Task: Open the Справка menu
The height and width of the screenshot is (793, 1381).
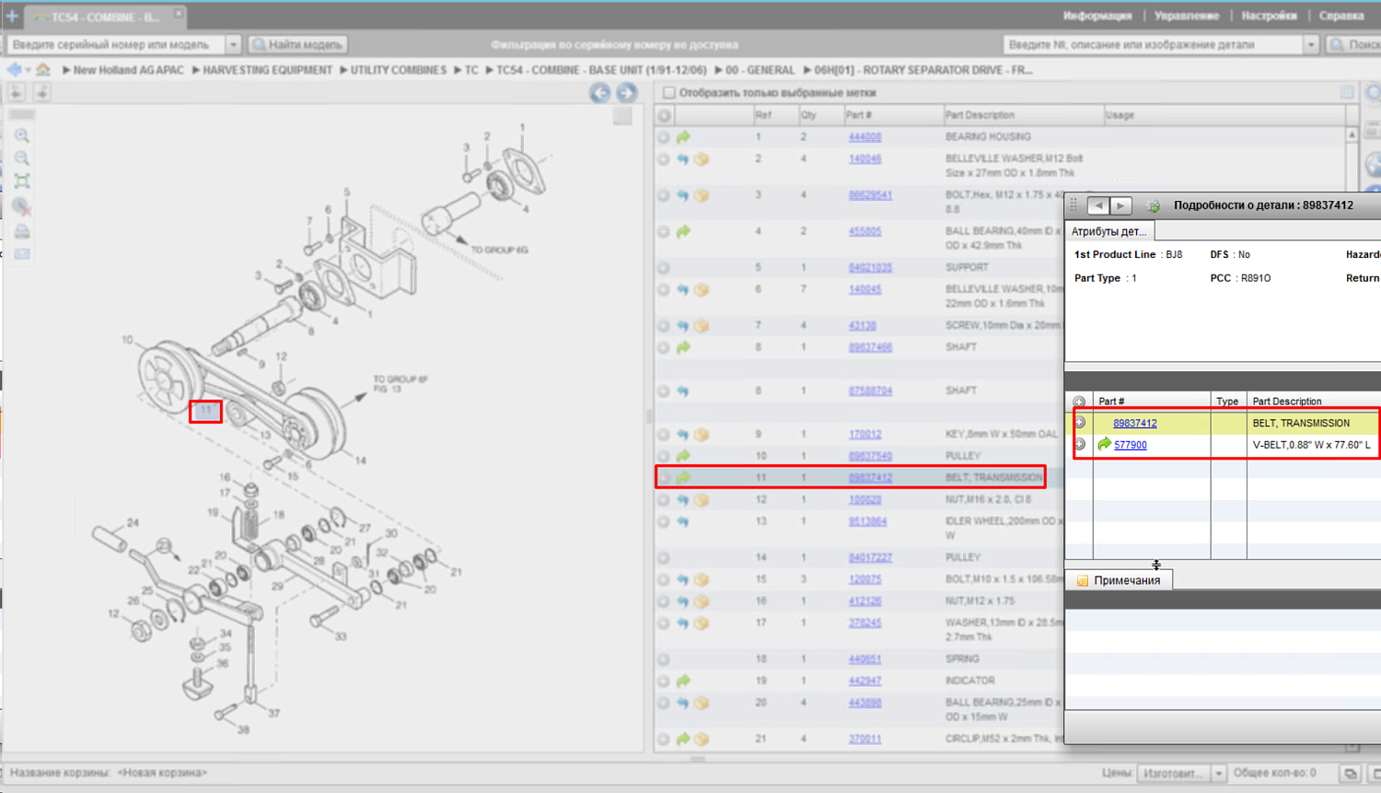Action: click(1341, 16)
